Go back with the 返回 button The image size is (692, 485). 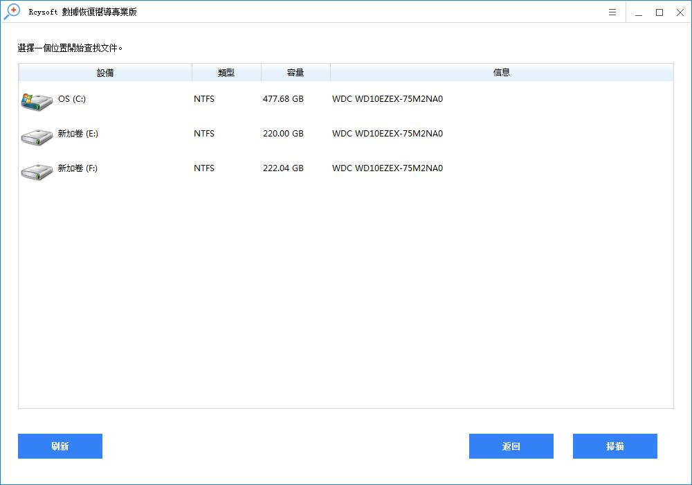511,446
